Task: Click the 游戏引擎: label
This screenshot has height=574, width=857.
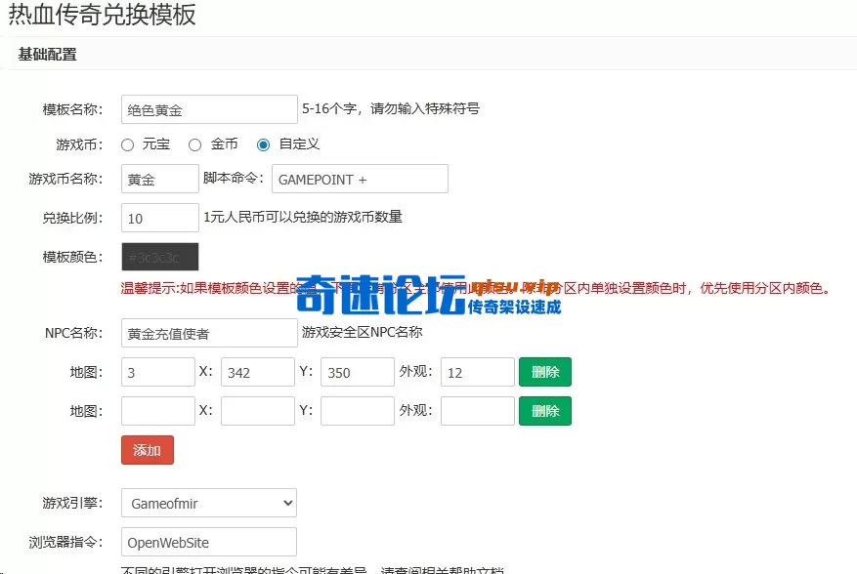Action: (72, 503)
